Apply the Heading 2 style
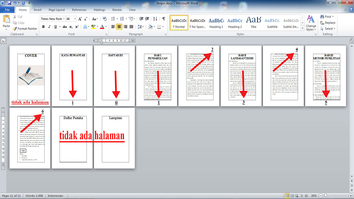 pos(235,23)
